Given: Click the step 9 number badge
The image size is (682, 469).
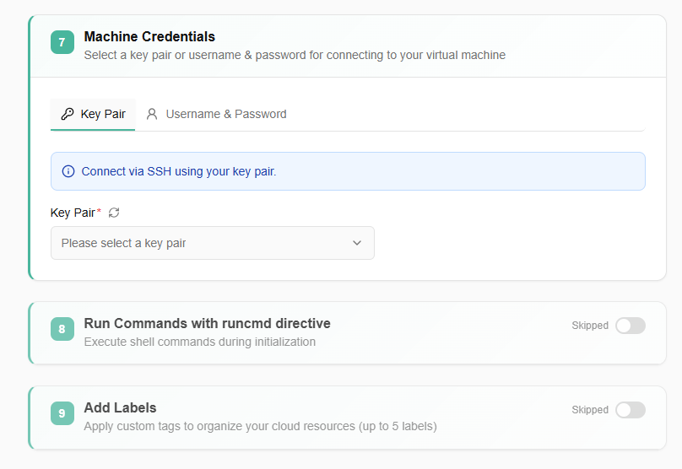Looking at the screenshot, I should tap(62, 413).
